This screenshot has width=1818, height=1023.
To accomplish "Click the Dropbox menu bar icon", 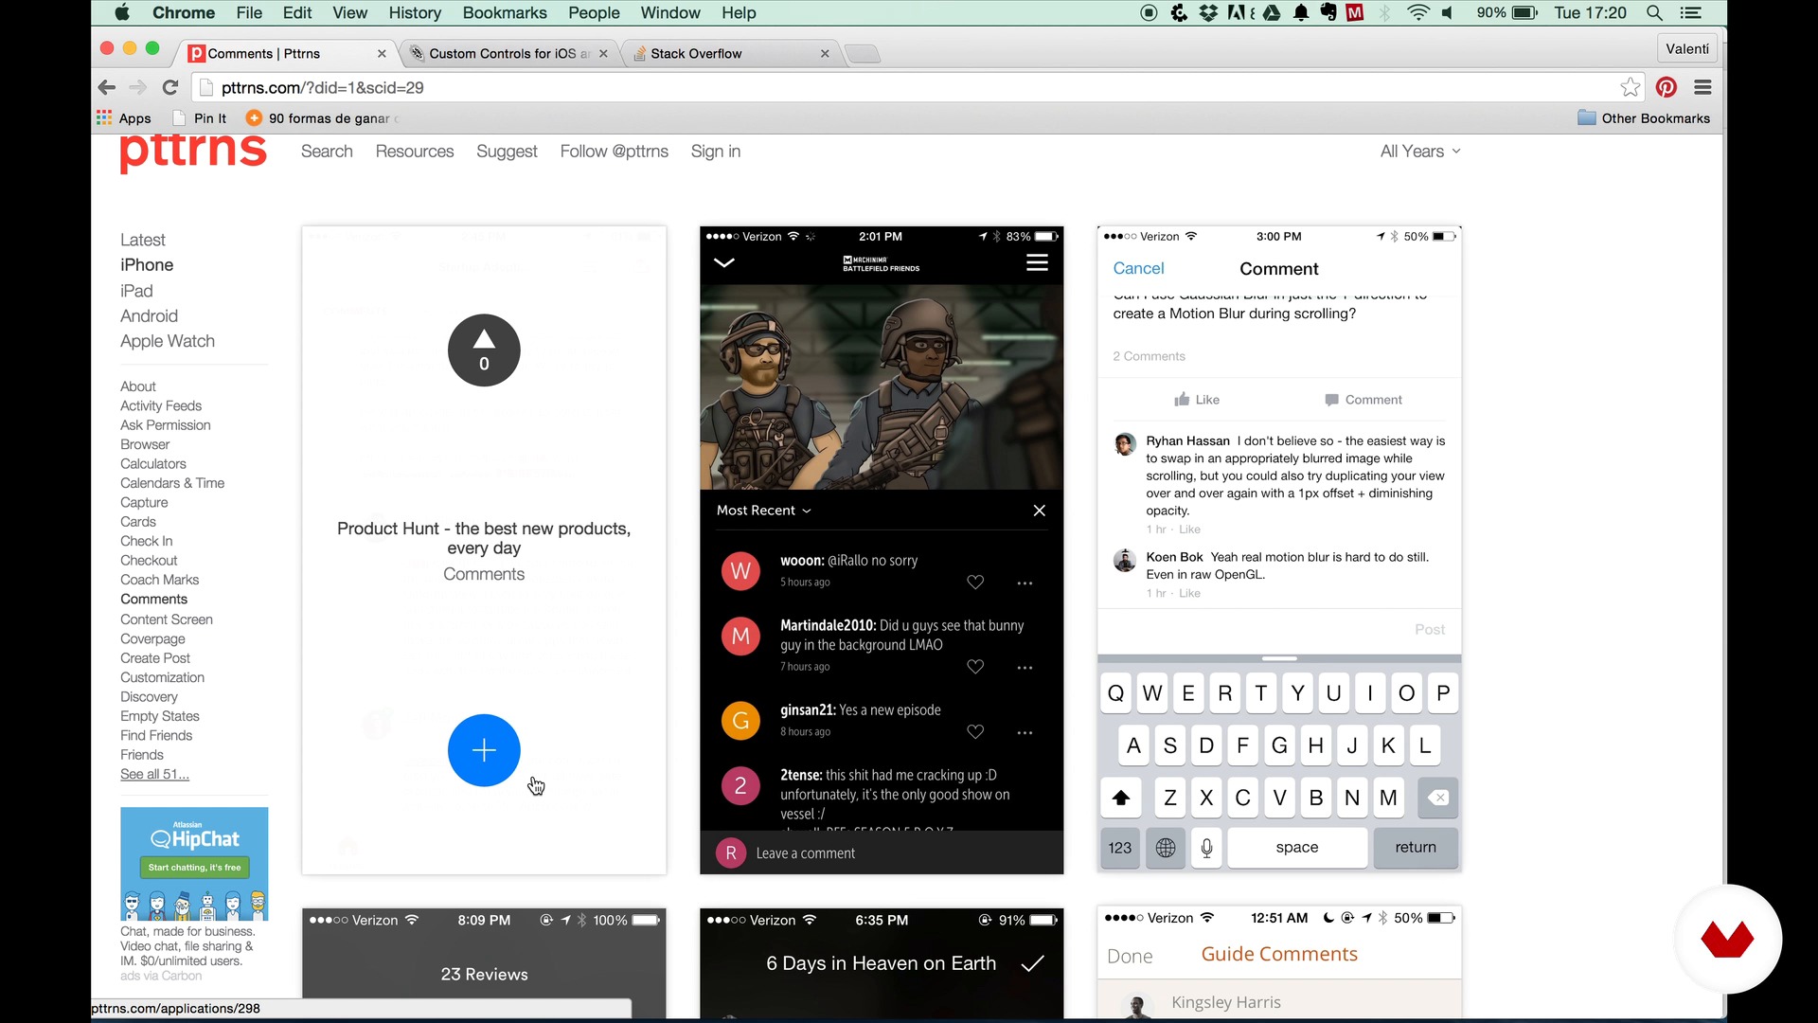I will point(1209,13).
